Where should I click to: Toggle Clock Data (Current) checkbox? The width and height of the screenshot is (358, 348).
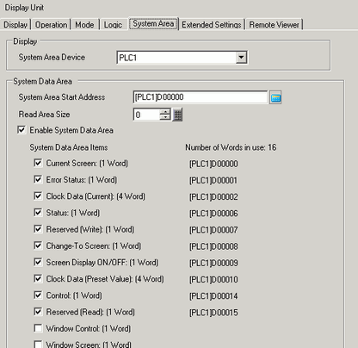tap(38, 196)
